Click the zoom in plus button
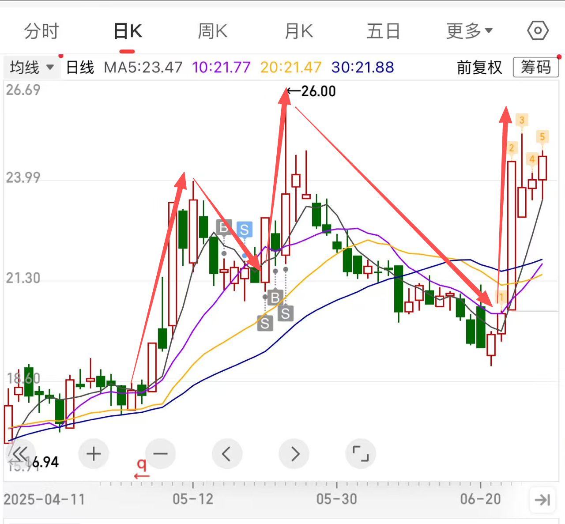Screen dimensions: 565x524 click(x=93, y=454)
